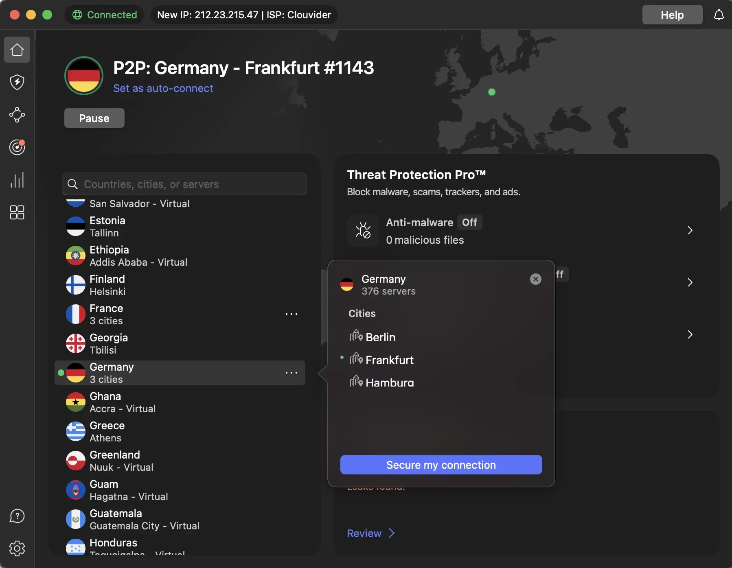
Task: Expand the Anti-malware details chevron
Action: pos(690,230)
